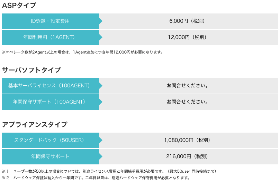Click the 216,000円(税別) price cell
This screenshot has width=280, height=182.
tap(189, 156)
